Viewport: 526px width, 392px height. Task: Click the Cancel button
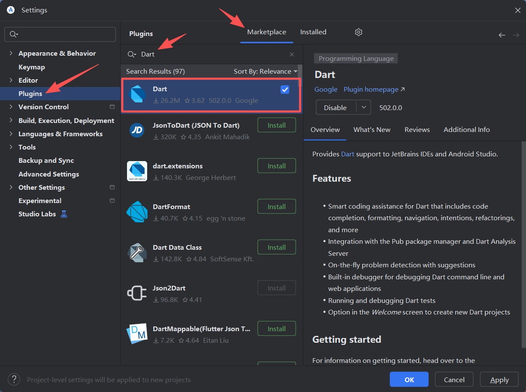(454, 380)
